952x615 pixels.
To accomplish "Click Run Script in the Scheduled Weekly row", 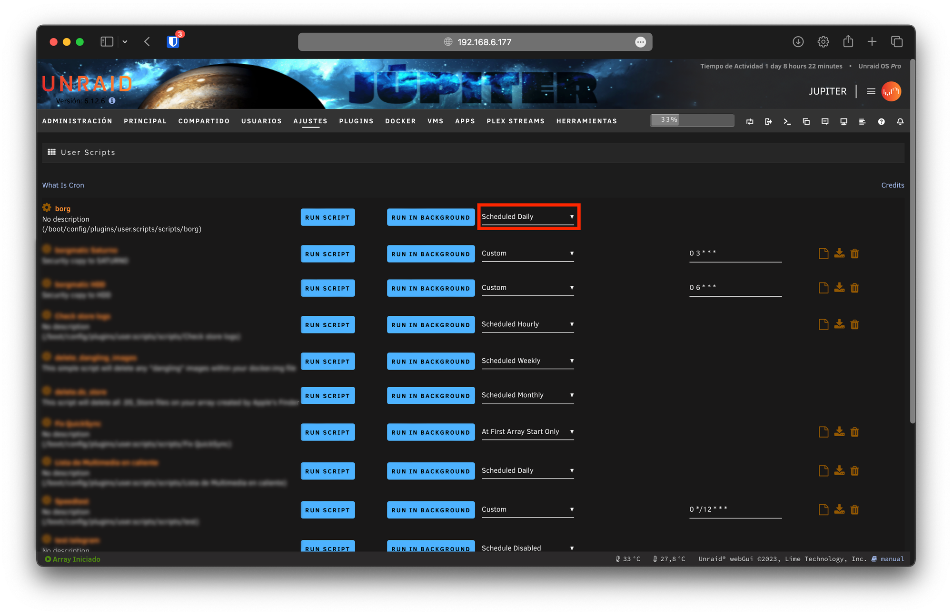I will click(x=327, y=361).
